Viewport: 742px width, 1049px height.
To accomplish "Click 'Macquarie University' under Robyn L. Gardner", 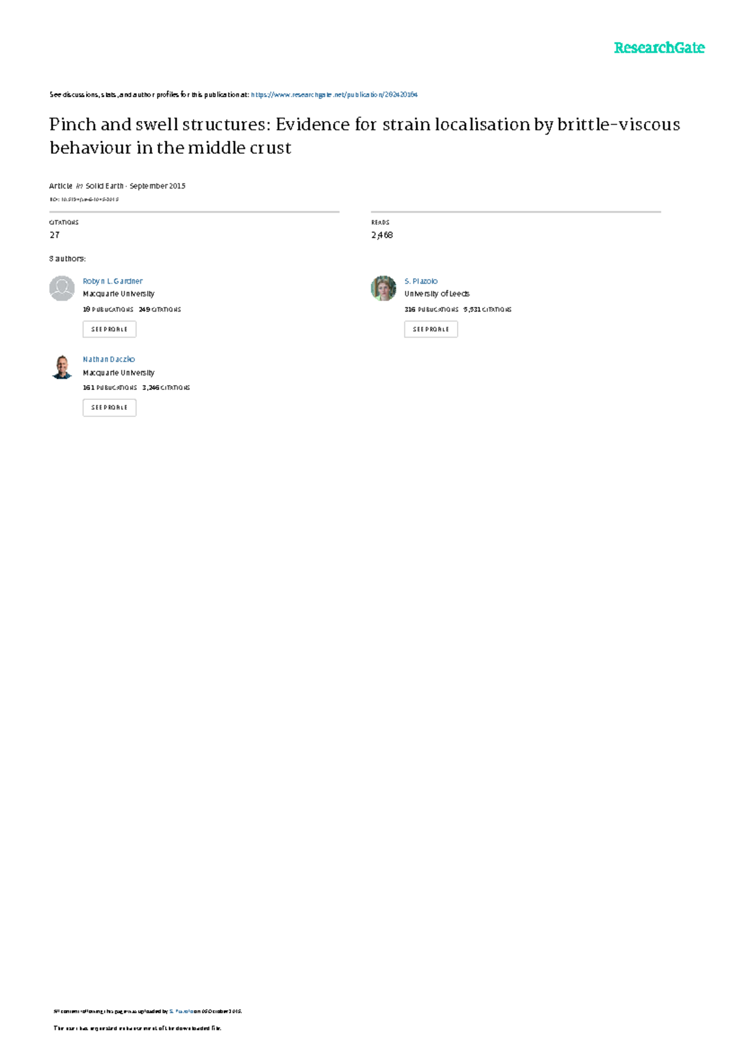I will [119, 294].
